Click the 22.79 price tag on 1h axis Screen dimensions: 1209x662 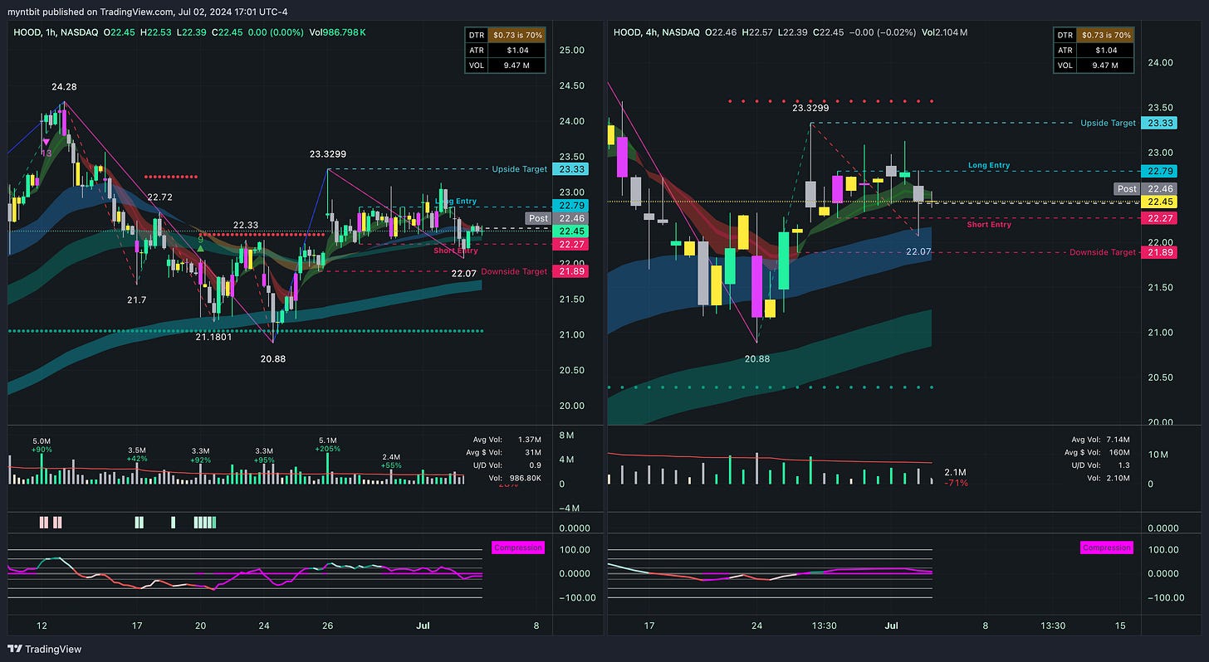pyautogui.click(x=570, y=206)
